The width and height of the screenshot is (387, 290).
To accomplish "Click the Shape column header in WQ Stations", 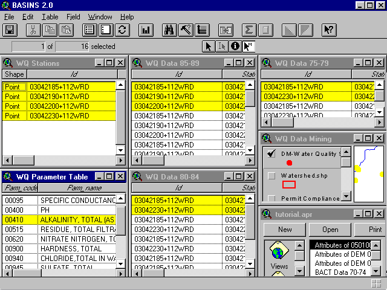I will coord(15,74).
